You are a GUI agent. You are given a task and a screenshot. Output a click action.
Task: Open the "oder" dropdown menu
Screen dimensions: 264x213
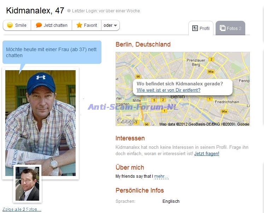click(x=110, y=25)
